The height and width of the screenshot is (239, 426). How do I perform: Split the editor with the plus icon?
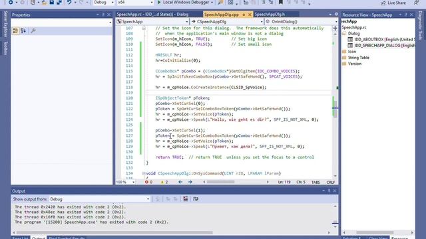(x=335, y=28)
